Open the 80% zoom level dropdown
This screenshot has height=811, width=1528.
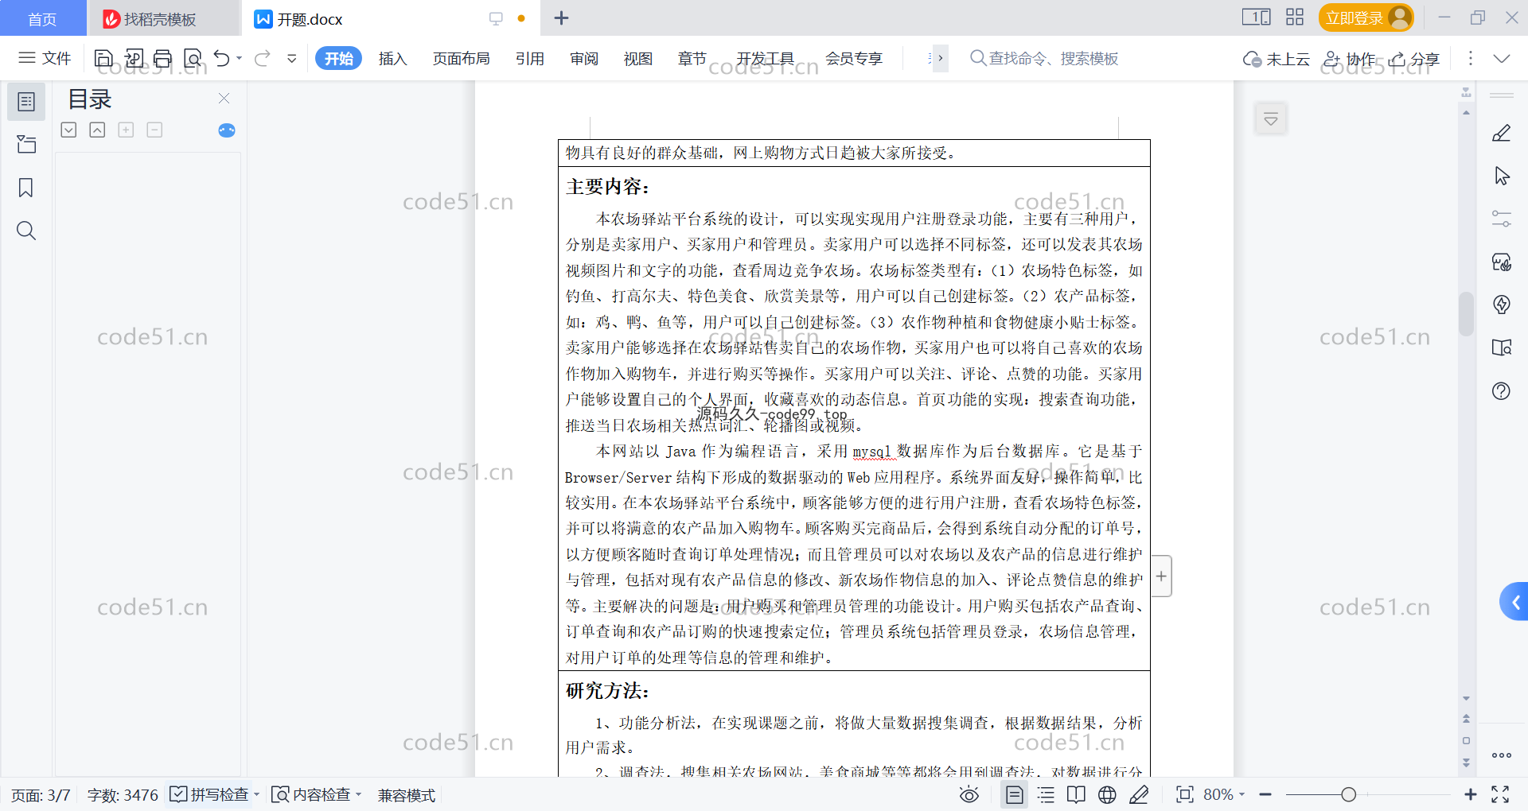(1224, 794)
